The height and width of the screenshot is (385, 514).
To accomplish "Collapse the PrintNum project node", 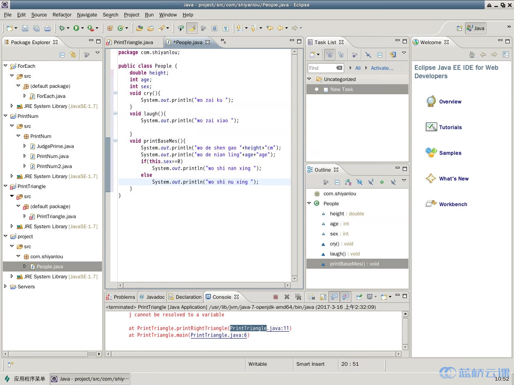I will point(6,116).
